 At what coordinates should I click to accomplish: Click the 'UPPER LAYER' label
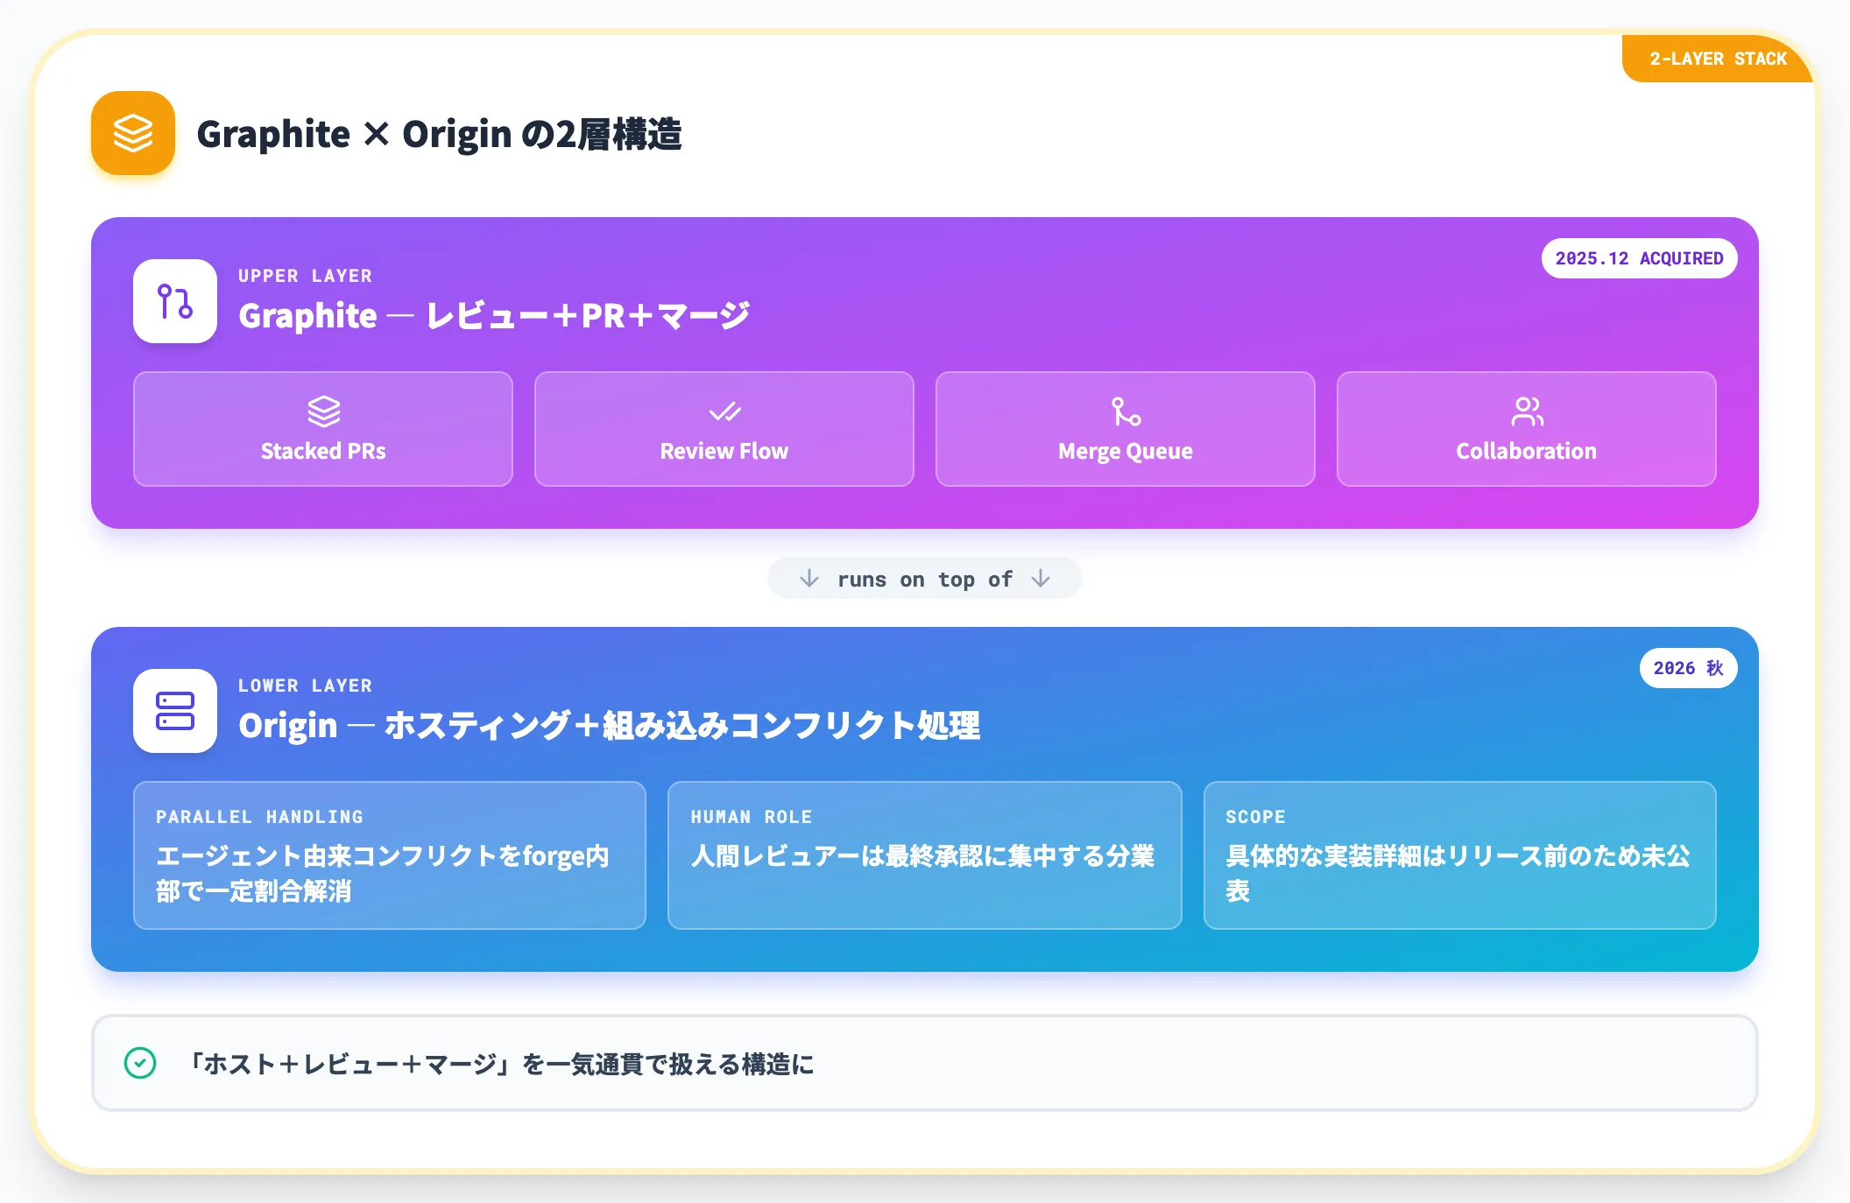point(305,276)
